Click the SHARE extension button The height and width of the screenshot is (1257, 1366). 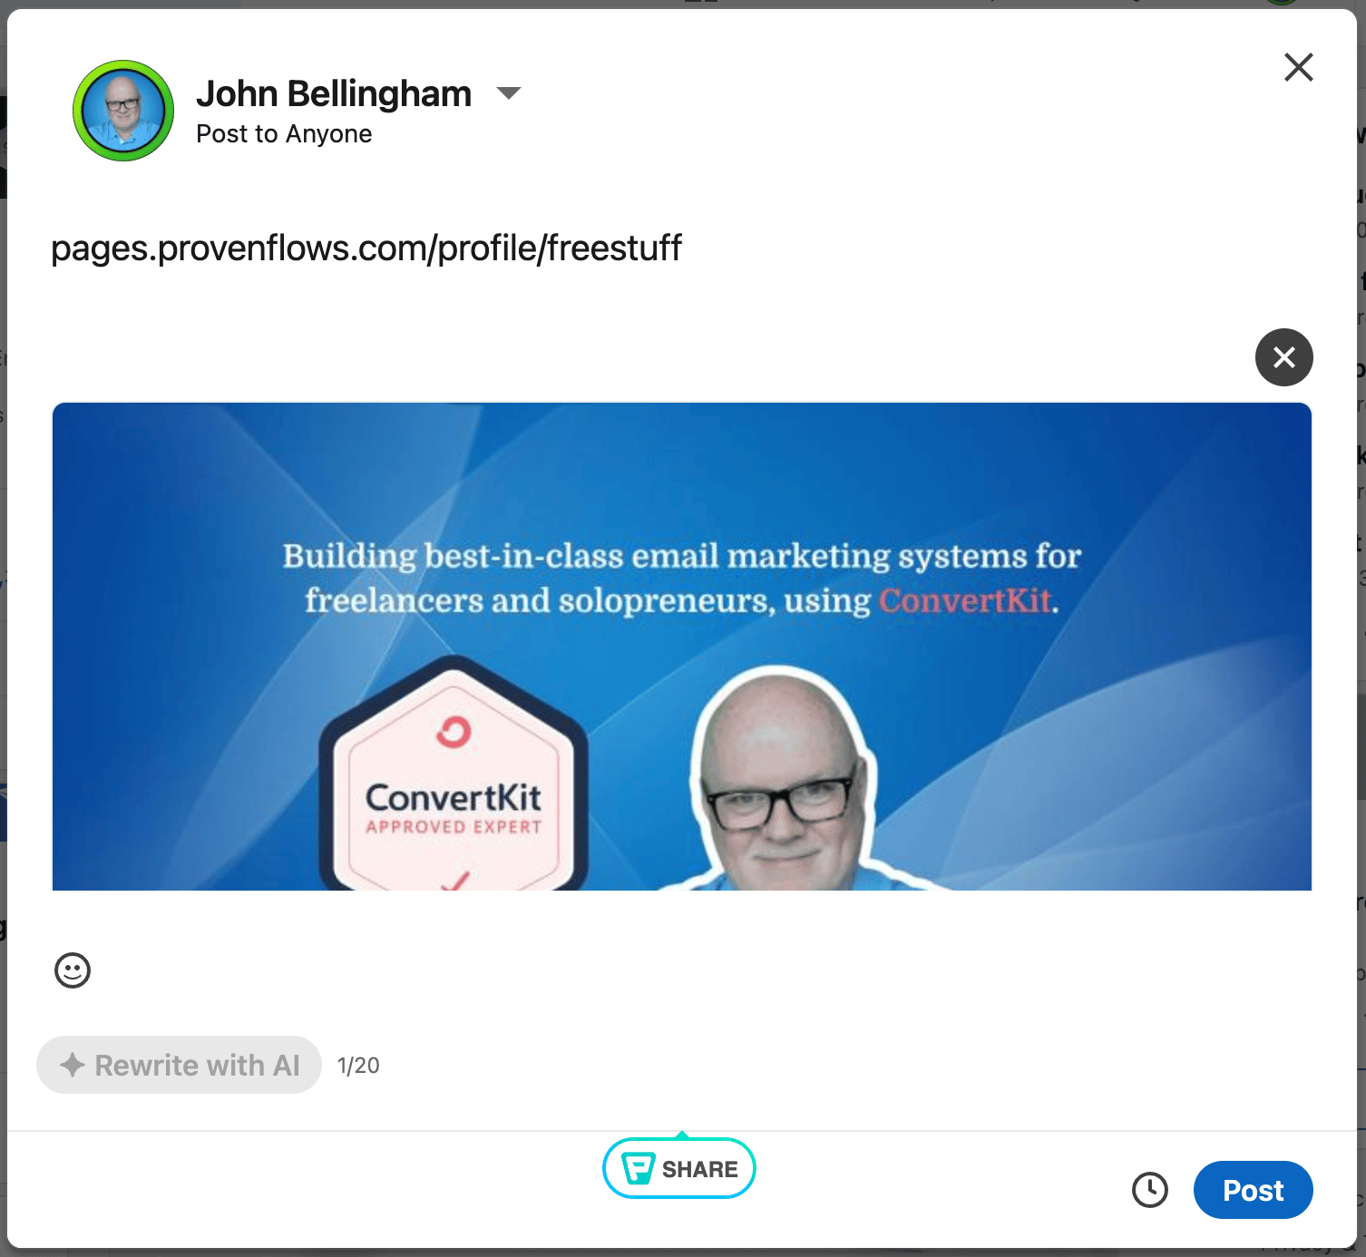click(679, 1168)
